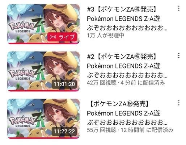Click the 55万 回視聴 · 12 時間前 metadata line
186x145 pixels.
point(130,130)
